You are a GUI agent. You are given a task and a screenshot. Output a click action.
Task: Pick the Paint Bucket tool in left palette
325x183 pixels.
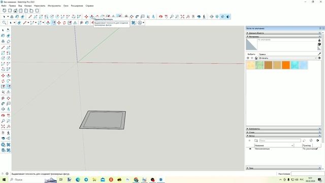(x=3, y=36)
